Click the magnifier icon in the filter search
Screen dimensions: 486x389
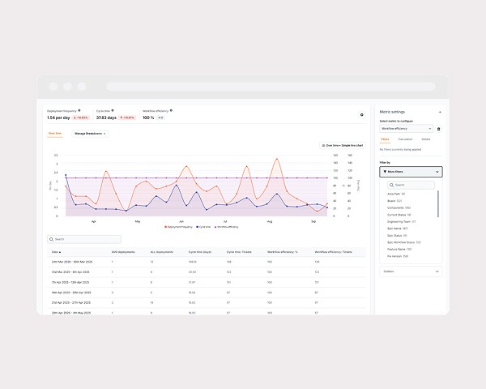click(392, 185)
